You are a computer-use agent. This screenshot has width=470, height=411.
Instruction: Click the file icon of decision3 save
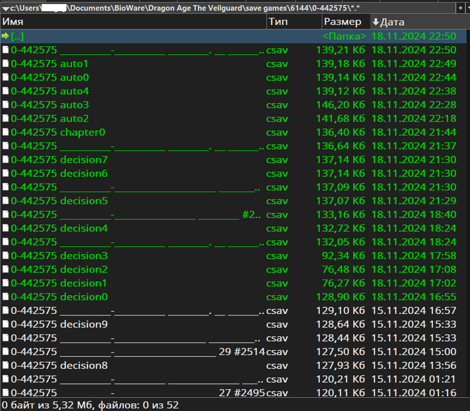(x=6, y=256)
